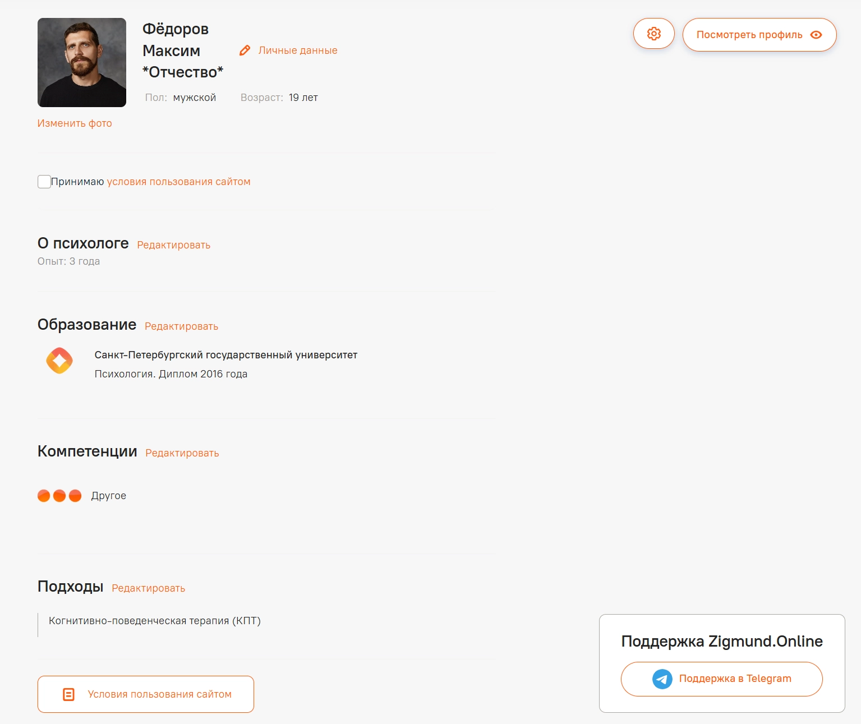Edit the О психологе section

[x=173, y=245]
